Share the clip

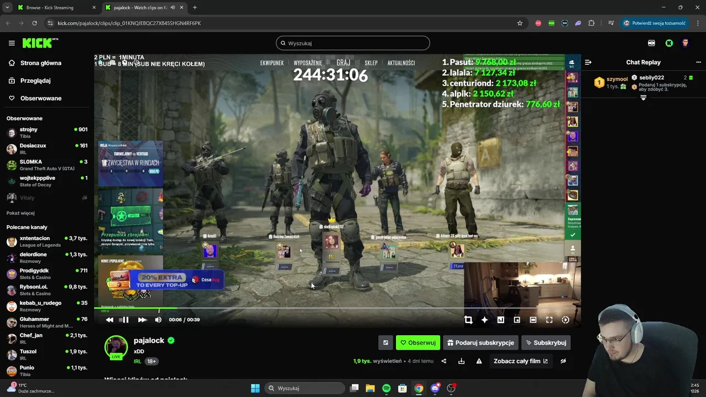click(443, 361)
